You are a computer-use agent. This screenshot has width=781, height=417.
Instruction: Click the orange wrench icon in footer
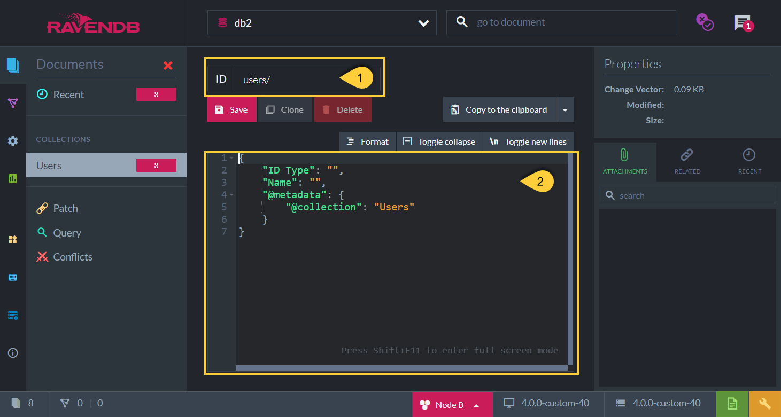coord(765,404)
